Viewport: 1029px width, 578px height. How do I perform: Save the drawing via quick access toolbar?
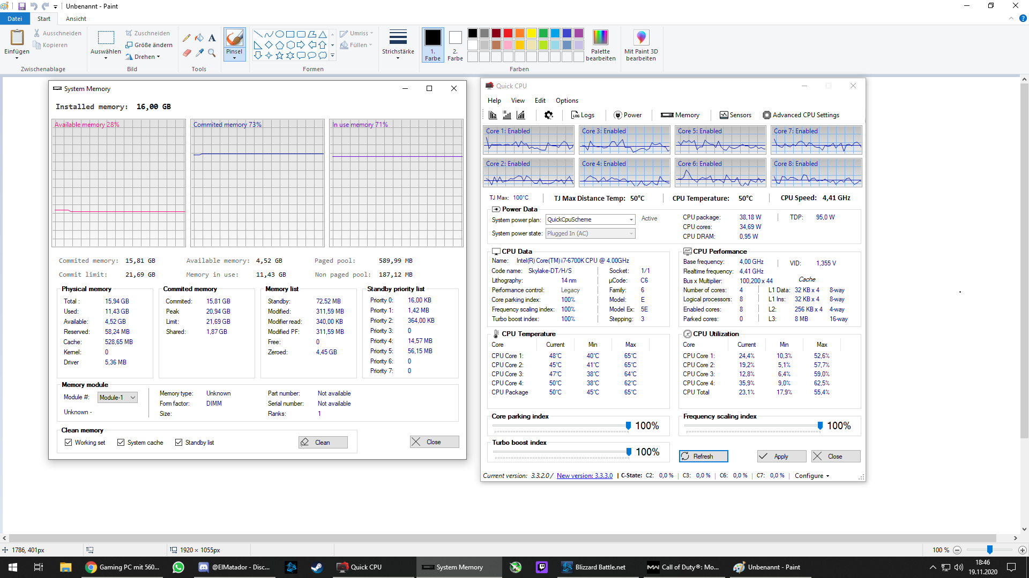click(22, 6)
